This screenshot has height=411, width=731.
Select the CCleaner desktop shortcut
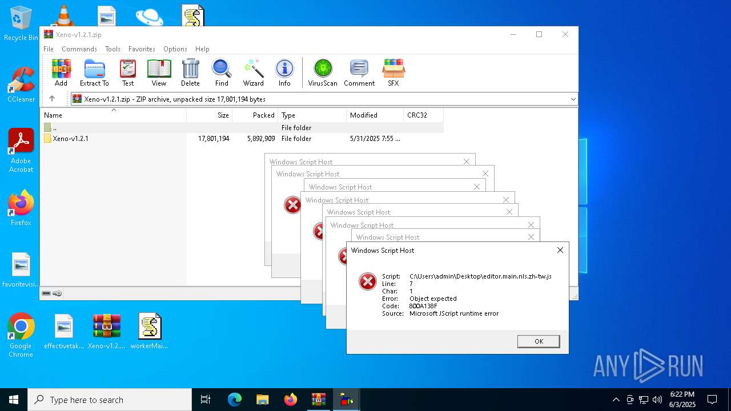[21, 85]
